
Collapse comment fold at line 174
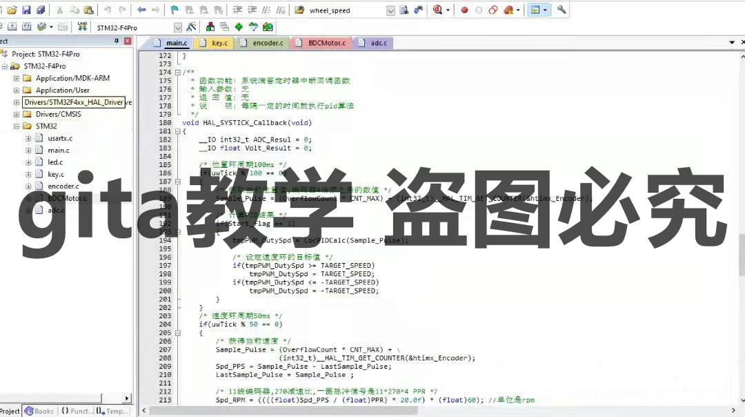tap(178, 72)
